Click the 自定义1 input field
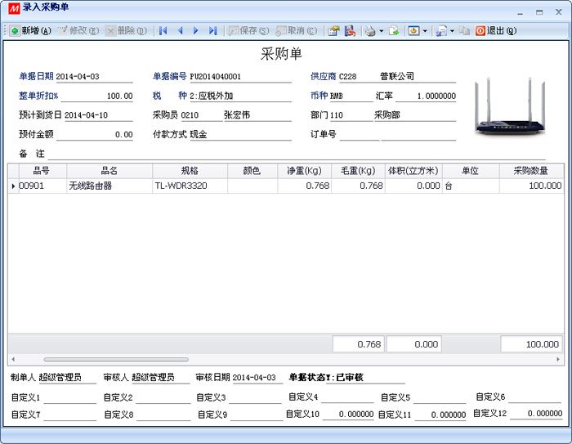Viewport: 572px width, 444px height. [70, 397]
